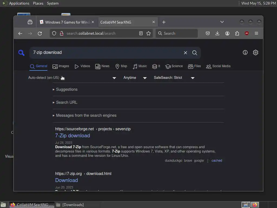Open the site security padlock info
The image size is (277, 208).
click(61, 33)
